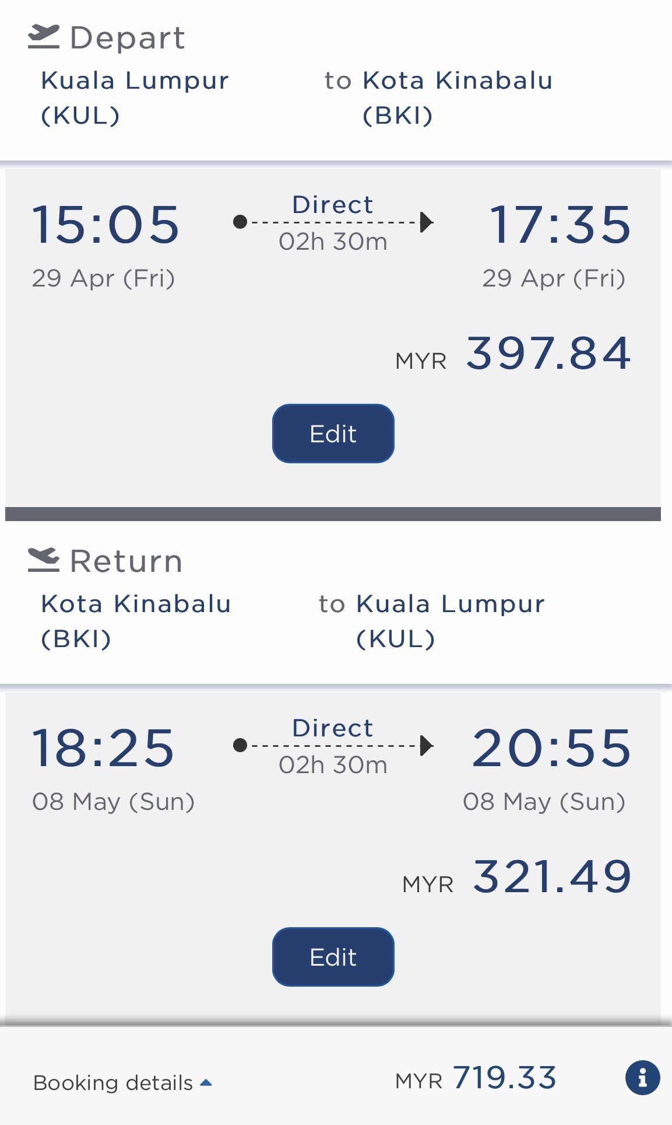This screenshot has height=1125, width=672.
Task: Click the MYR 397.84 depart fare
Action: (x=513, y=354)
